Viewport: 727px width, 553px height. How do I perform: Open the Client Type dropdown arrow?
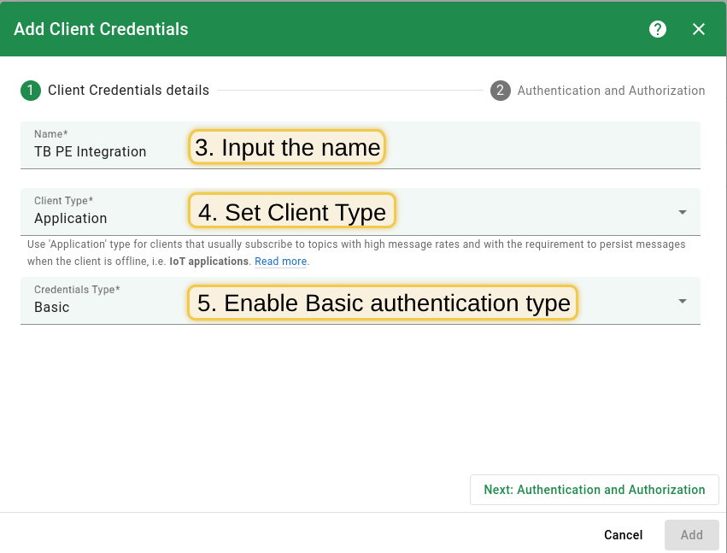pyautogui.click(x=682, y=211)
